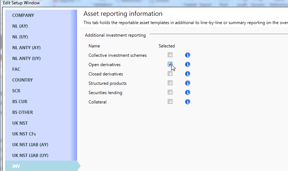Select the Structured products checkbox
Image resolution: width=288 pixels, height=171 pixels.
(x=170, y=83)
